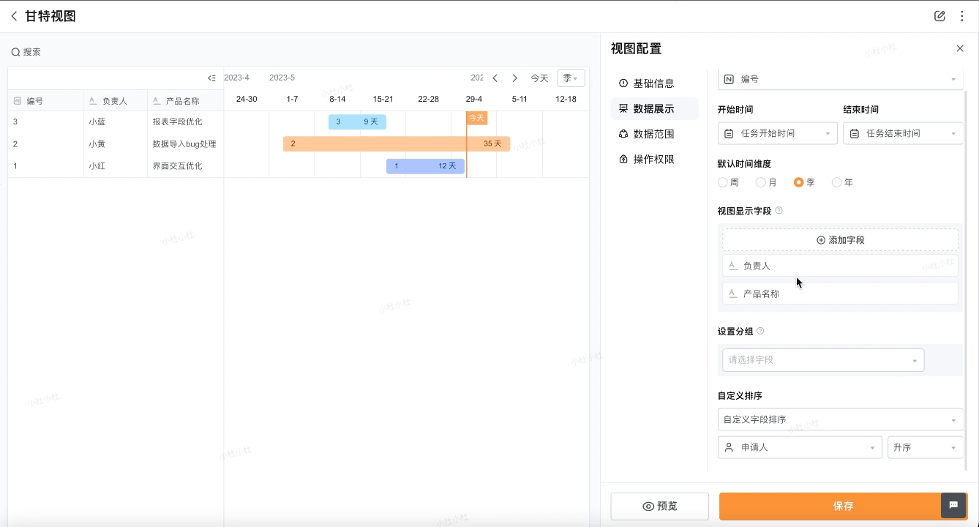Click the help icon beside 设置分组
The width and height of the screenshot is (979, 527).
tap(760, 331)
